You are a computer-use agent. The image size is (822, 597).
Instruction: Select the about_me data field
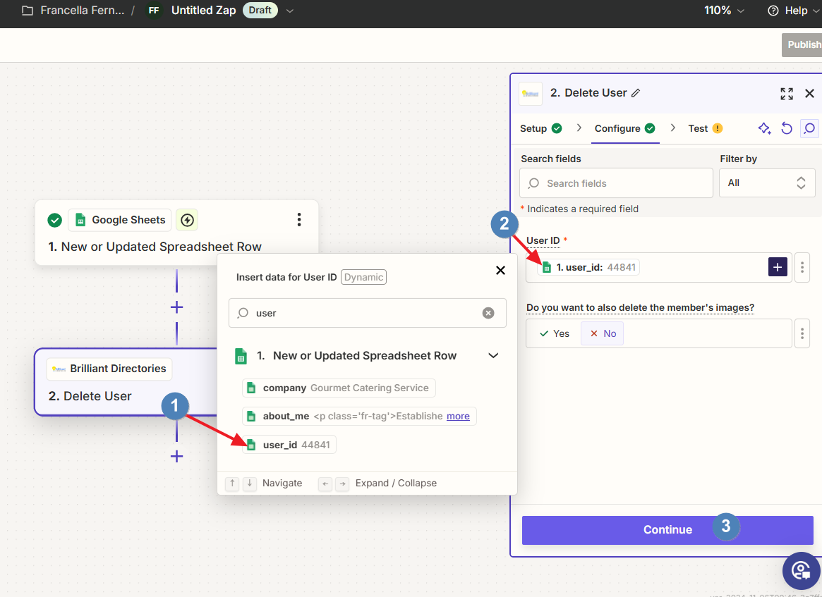(359, 417)
